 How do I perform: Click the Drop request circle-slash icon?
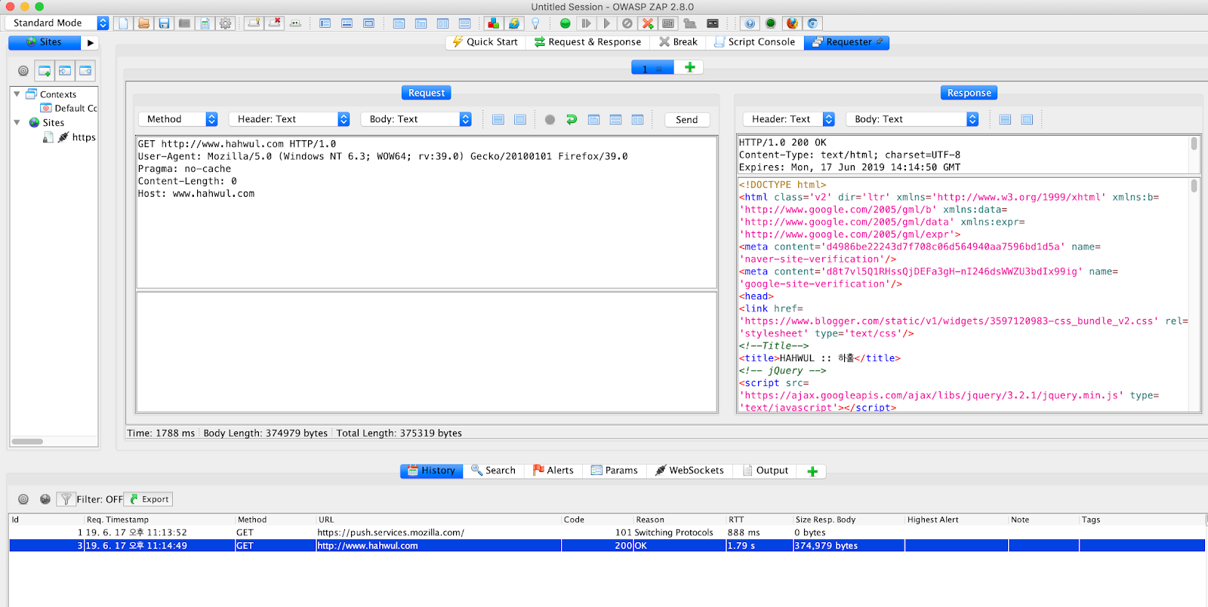[x=627, y=23]
